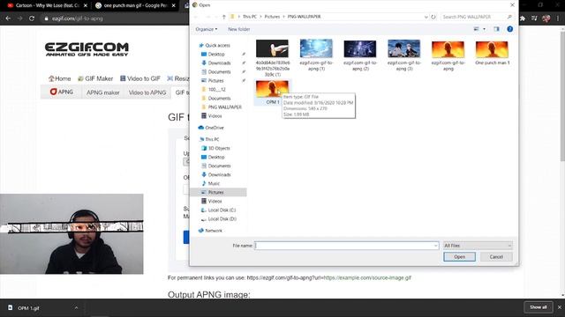
Task: Expand the File name history dropdown arrow
Action: pos(435,246)
